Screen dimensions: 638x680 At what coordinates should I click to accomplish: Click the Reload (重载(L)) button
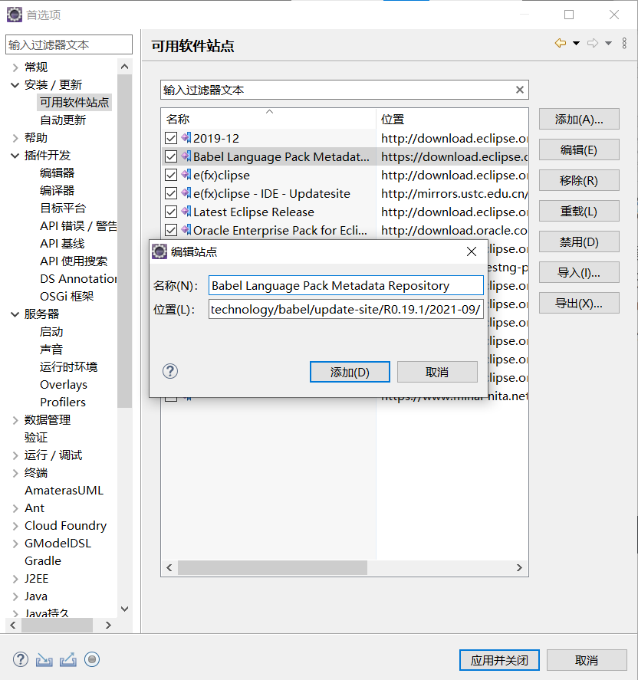coord(579,211)
